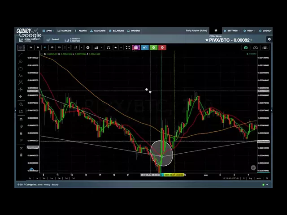Expand the chart style dropdown arrow

tap(82, 47)
